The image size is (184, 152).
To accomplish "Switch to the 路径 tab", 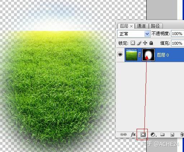I will point(155,26).
